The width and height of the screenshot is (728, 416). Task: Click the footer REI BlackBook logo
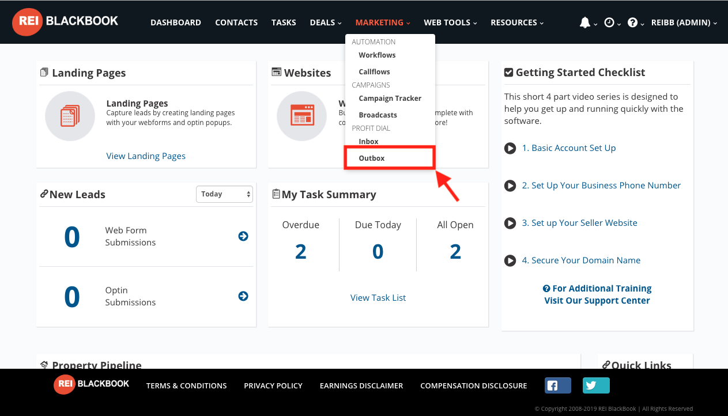pos(92,384)
